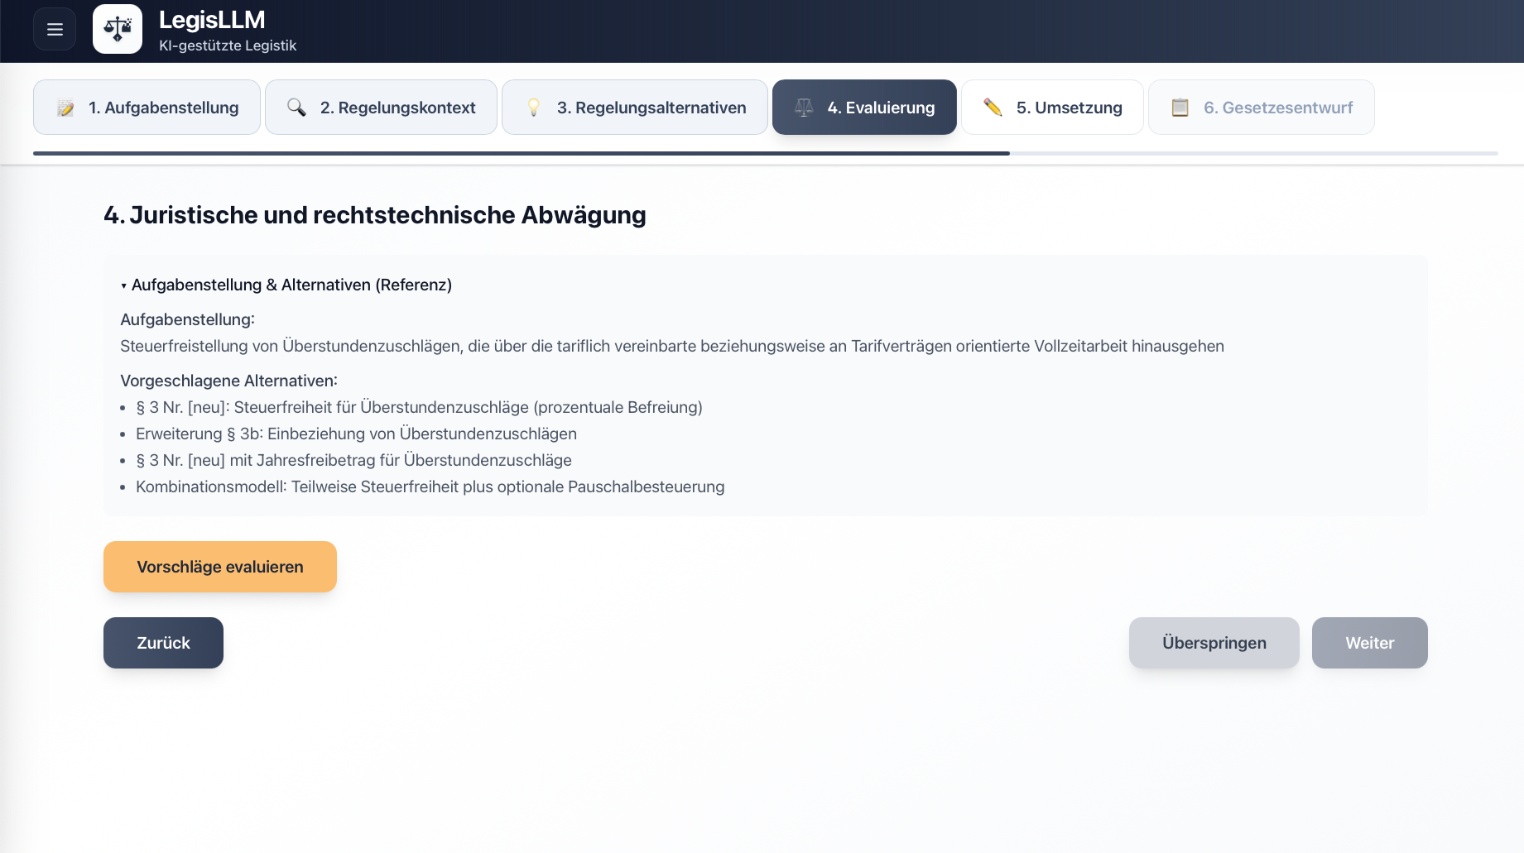This screenshot has height=853, width=1524.
Task: Click the balance scale icon on Evaluierung step
Action: tap(804, 108)
